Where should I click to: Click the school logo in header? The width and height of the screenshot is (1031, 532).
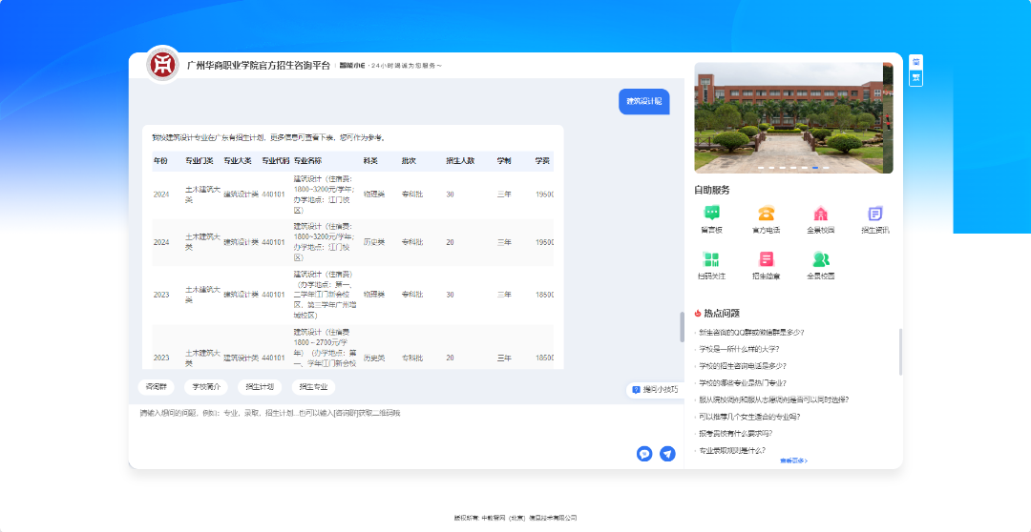click(163, 65)
